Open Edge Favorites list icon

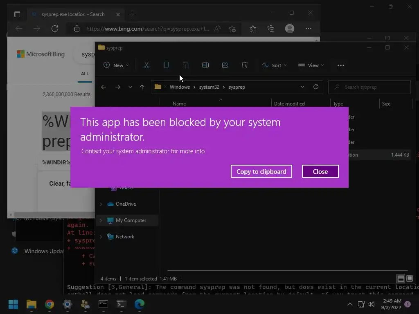[253, 29]
